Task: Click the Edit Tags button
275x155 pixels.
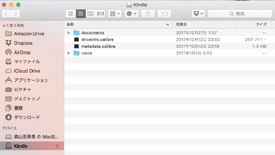Action: tap(164, 14)
